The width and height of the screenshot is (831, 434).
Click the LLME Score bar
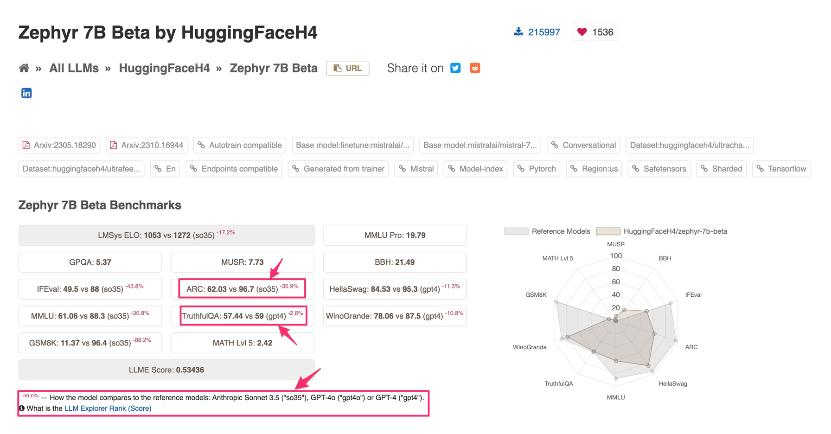point(166,370)
